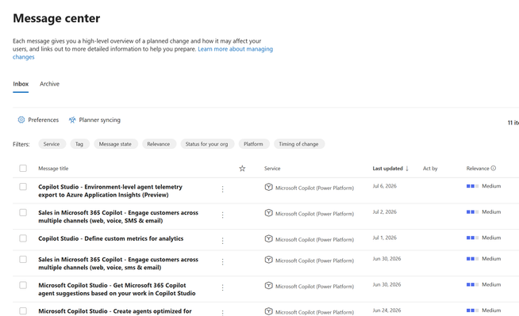Click the Jul 6, 2026 date cell
Screen dimensions: 519x316
point(385,186)
